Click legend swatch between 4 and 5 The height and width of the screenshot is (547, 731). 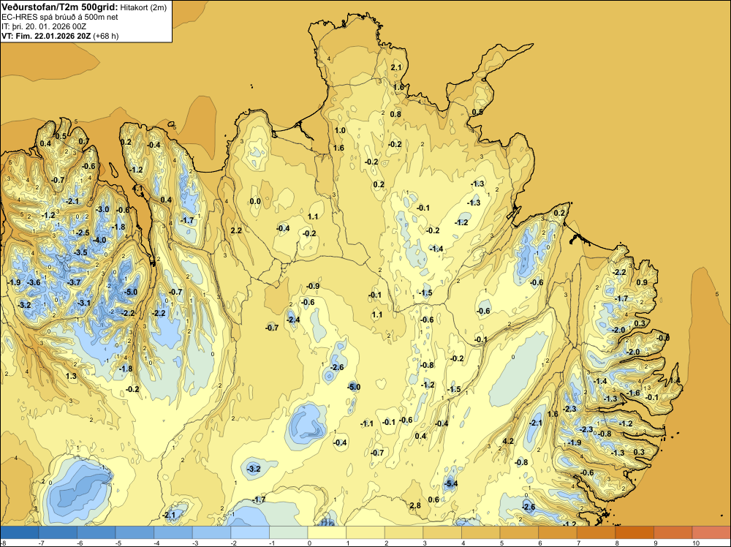coord(481,532)
